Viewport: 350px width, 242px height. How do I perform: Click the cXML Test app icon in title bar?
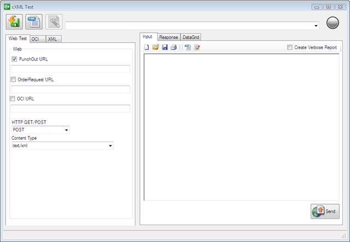7,7
